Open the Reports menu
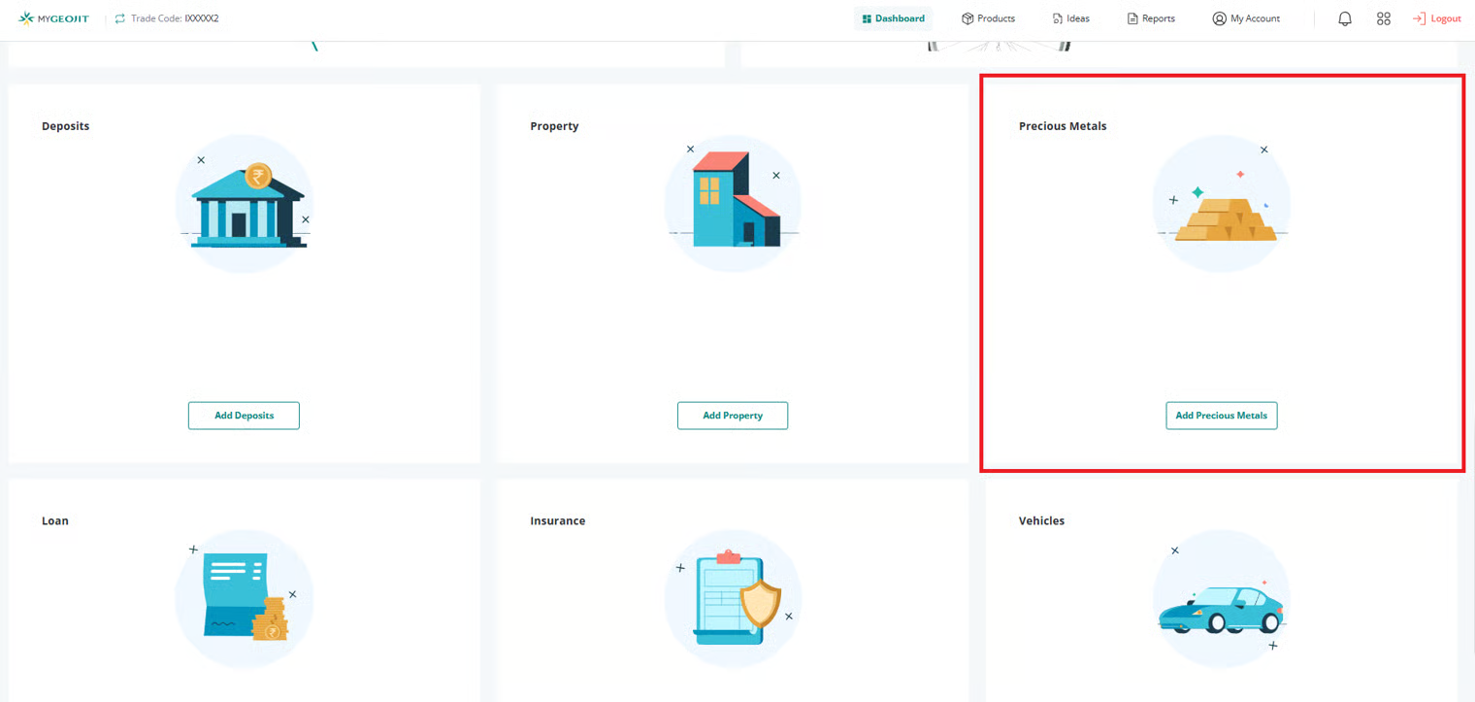1475x702 pixels. (x=1151, y=18)
